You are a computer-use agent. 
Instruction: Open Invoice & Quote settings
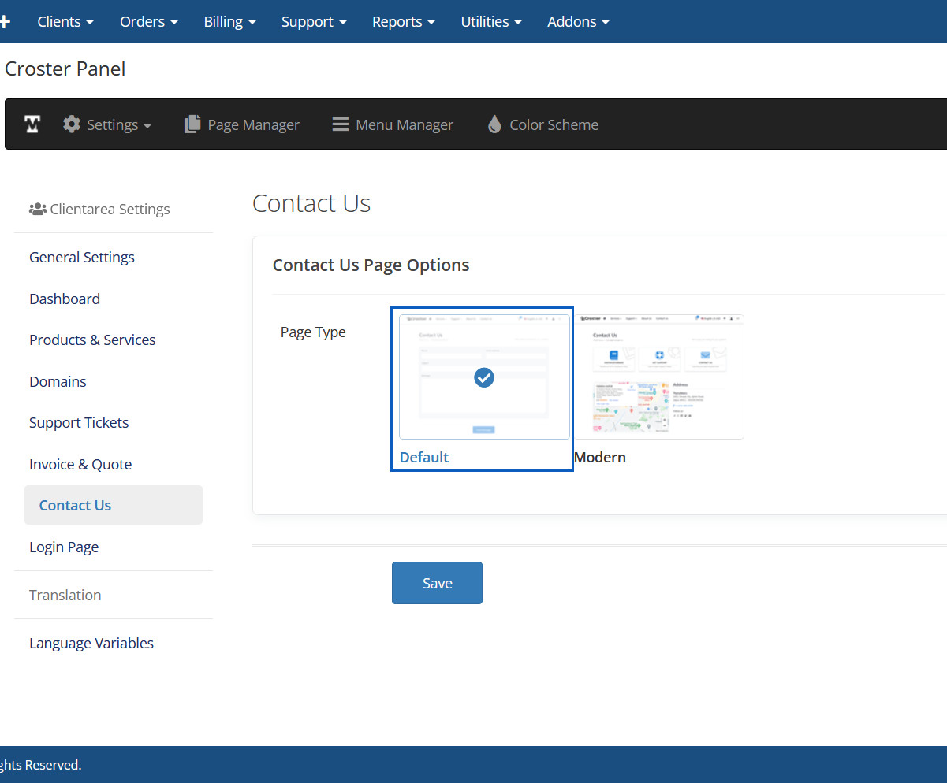(x=80, y=465)
